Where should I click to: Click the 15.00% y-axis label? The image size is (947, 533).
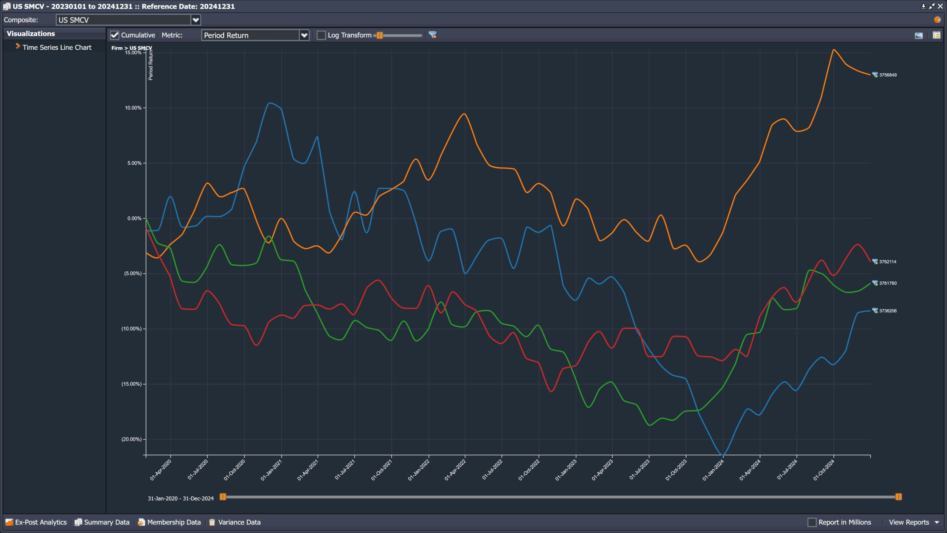(133, 53)
